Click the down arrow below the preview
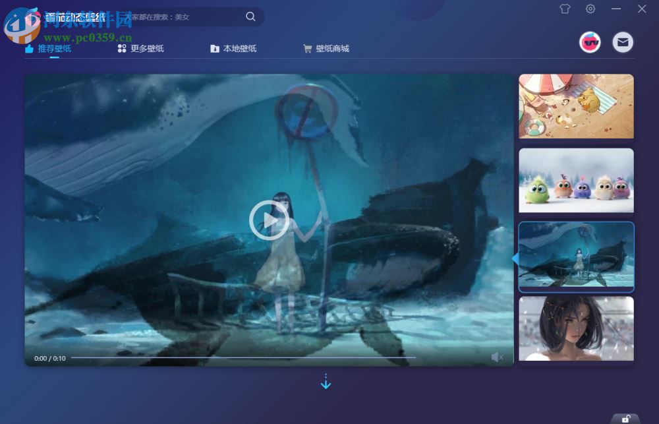 326,381
